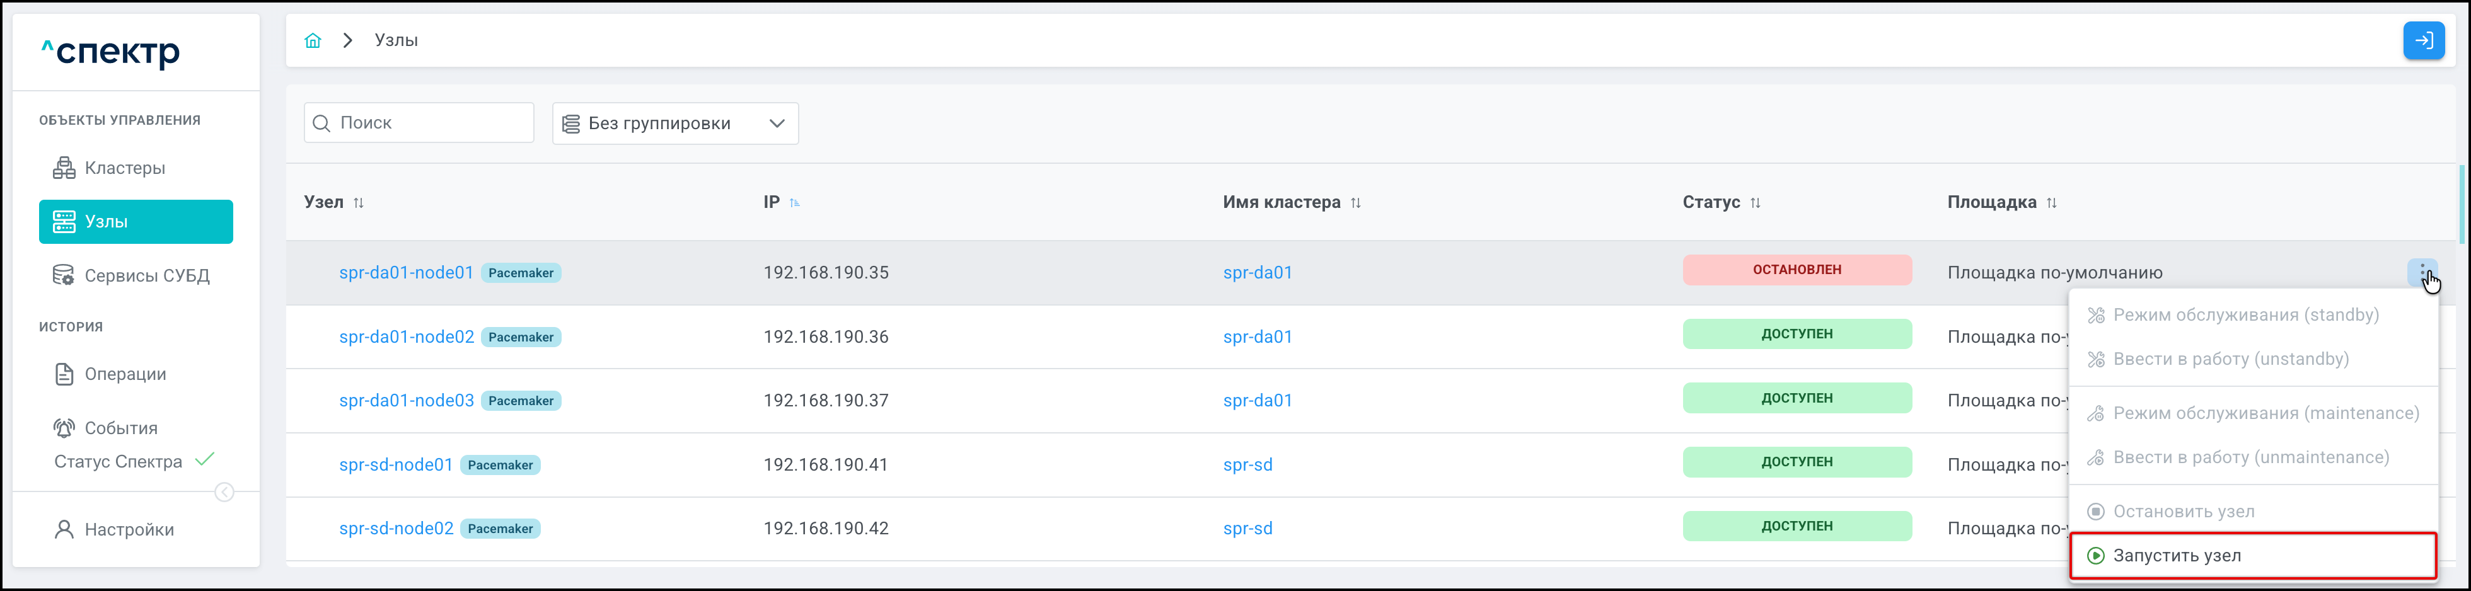Screen dimensions: 2471x591
Task: Sort the table by the Статус column
Action: (1756, 202)
